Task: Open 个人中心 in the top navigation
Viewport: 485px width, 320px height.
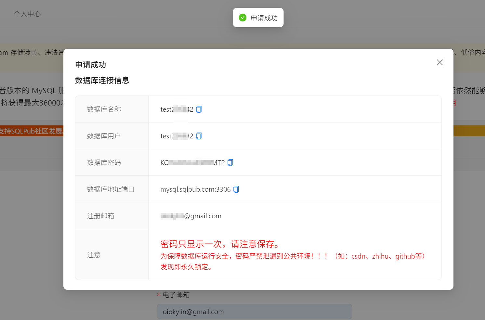Action: (x=27, y=14)
